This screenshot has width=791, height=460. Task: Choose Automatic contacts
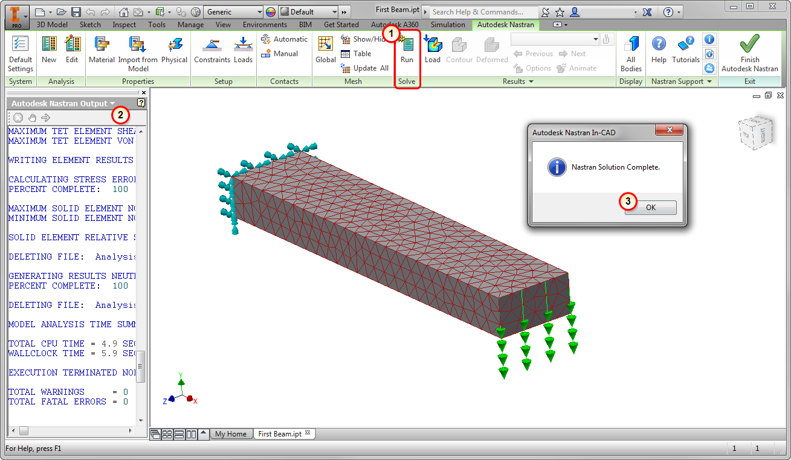284,39
